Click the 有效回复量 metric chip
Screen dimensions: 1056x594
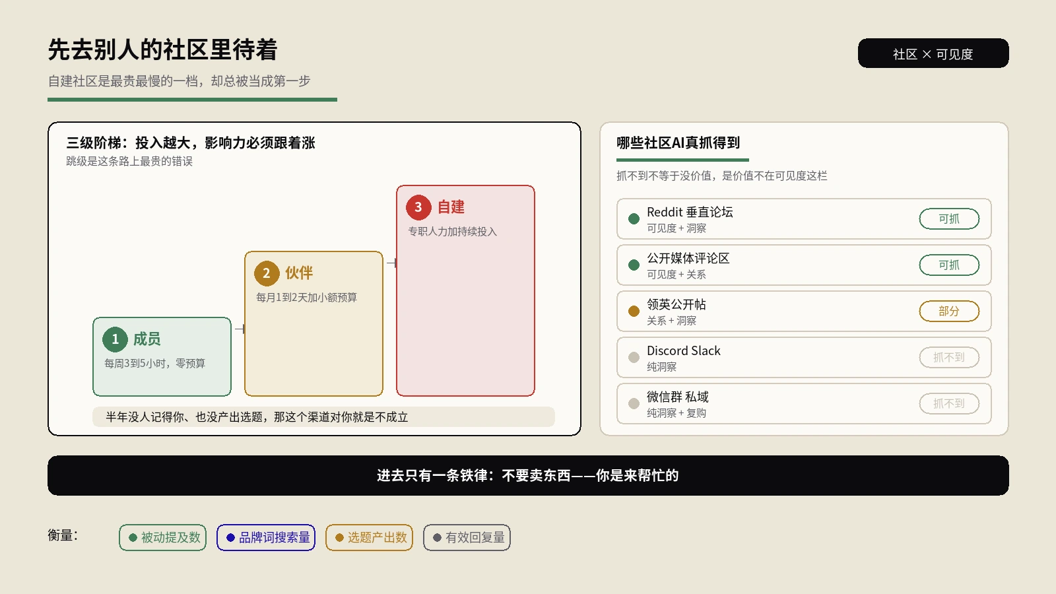pos(467,538)
